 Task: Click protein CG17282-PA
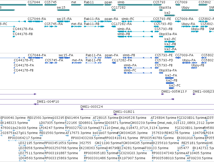(114, 63)
